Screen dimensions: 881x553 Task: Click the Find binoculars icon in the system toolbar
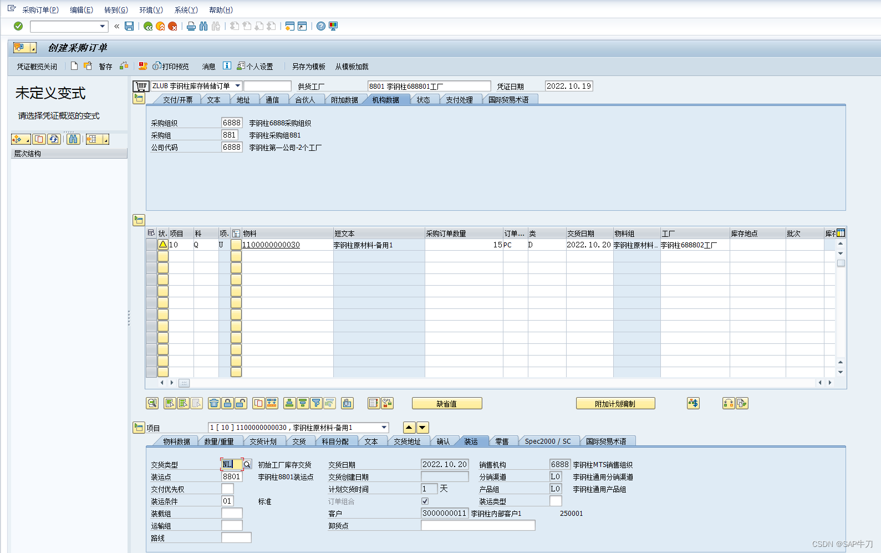point(203,26)
